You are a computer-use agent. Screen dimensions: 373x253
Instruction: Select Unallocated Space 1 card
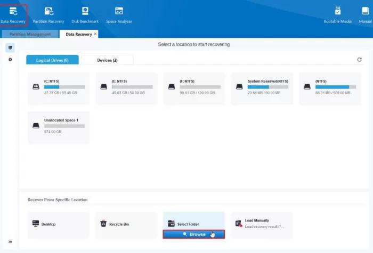tap(59, 128)
